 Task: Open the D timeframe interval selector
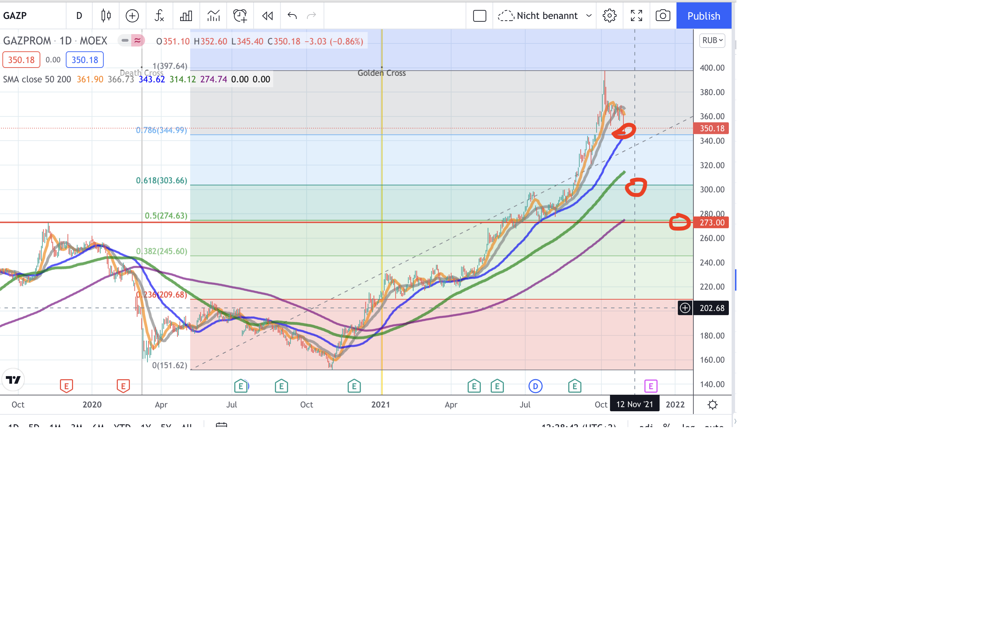click(79, 16)
